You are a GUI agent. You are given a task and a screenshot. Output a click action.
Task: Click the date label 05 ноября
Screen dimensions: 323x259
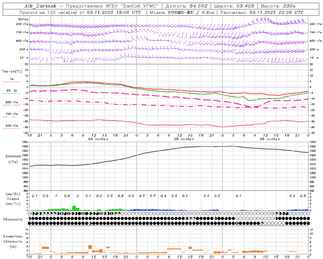(184, 139)
